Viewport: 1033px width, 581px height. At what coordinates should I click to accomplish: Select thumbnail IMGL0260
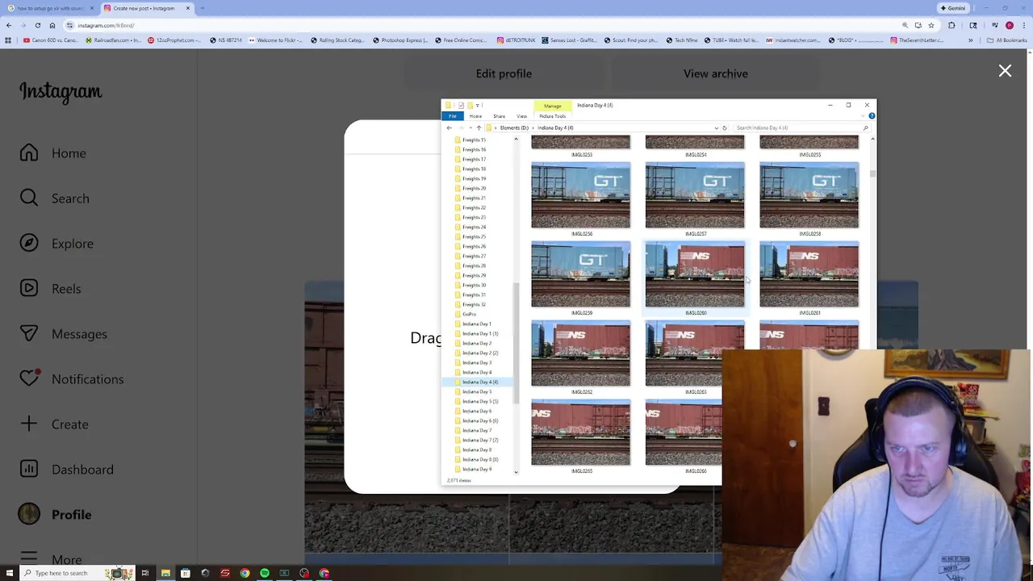pos(695,278)
